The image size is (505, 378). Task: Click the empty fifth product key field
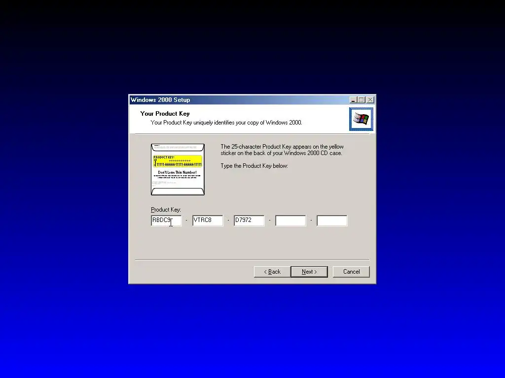(x=332, y=220)
